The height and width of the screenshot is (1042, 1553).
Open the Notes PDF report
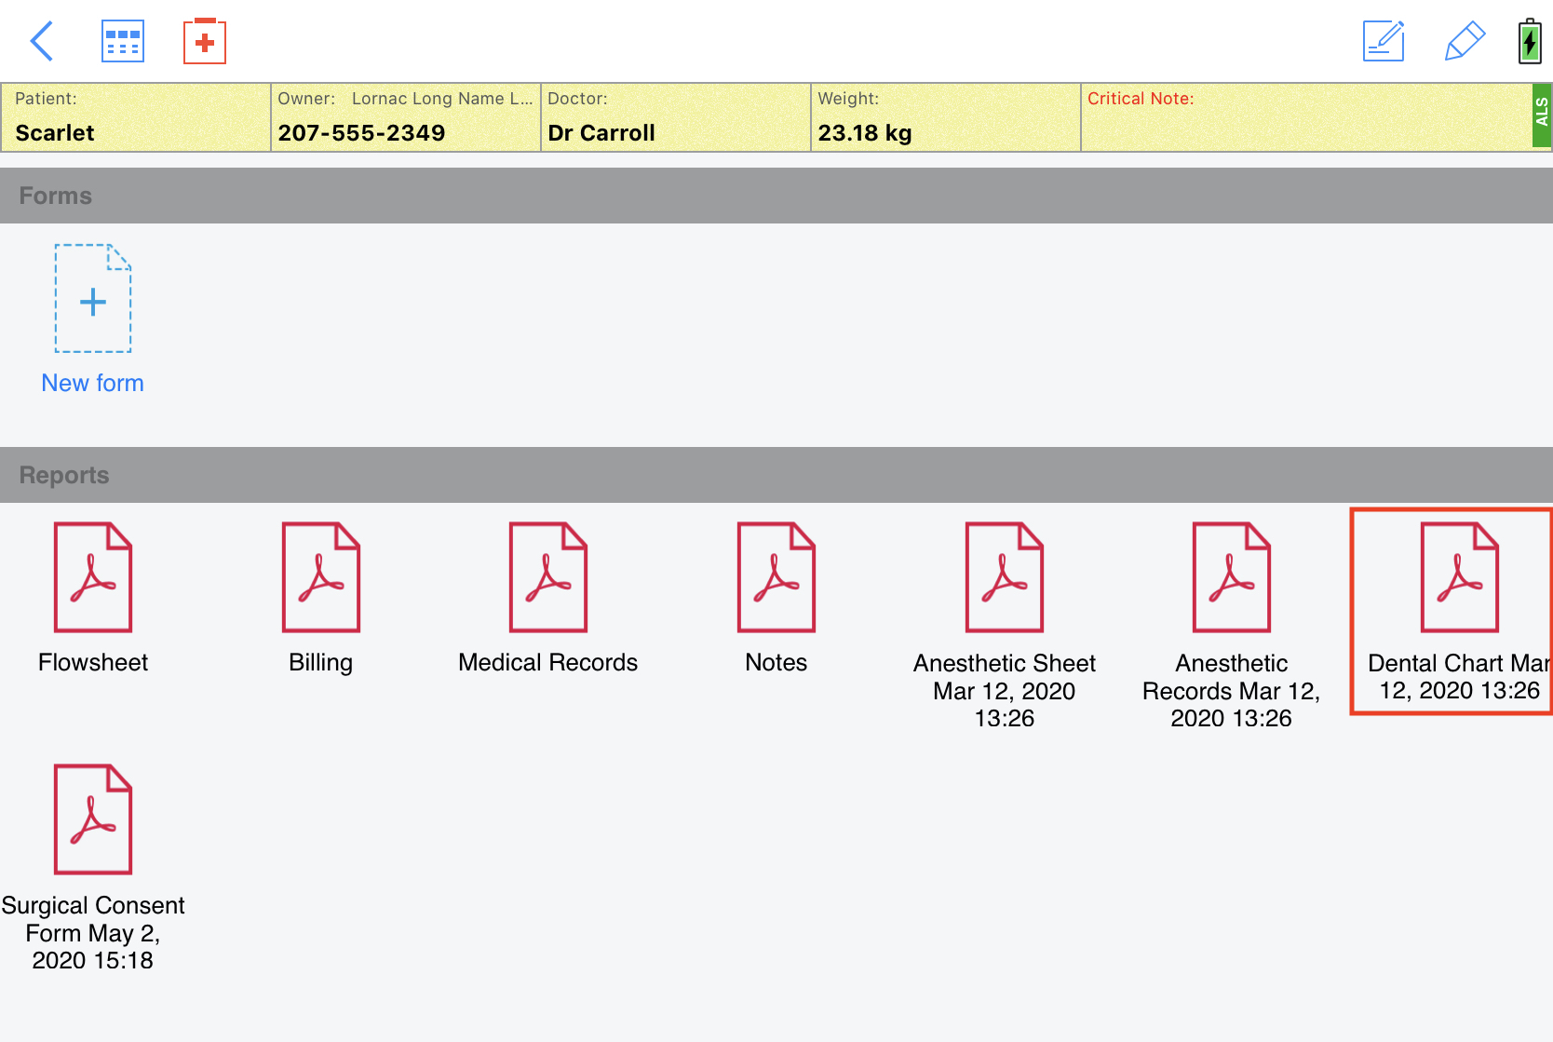tap(776, 577)
